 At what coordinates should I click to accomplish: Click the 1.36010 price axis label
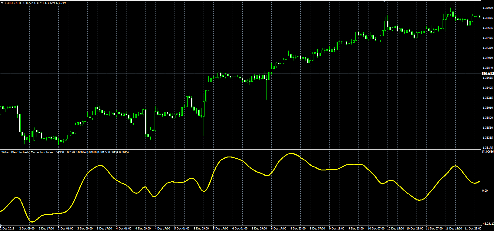[488, 108]
